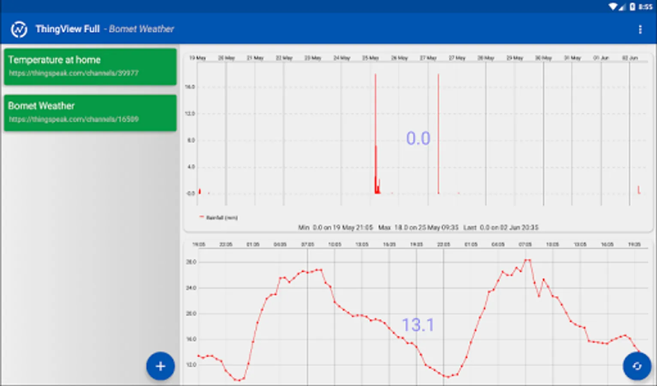The image size is (657, 386).
Task: Click the 23 May date axis label
Action: 313,58
